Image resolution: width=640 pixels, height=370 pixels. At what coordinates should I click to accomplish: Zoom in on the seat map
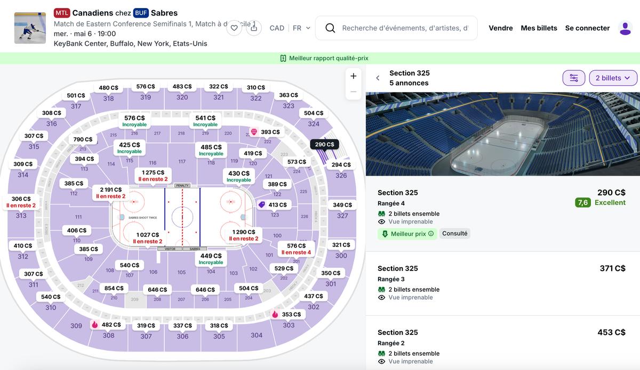point(353,76)
